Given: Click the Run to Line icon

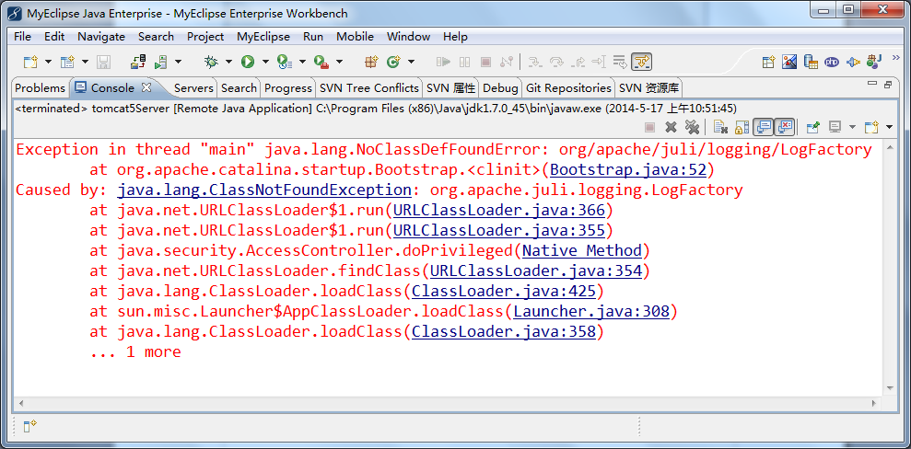Looking at the screenshot, I should [599, 62].
